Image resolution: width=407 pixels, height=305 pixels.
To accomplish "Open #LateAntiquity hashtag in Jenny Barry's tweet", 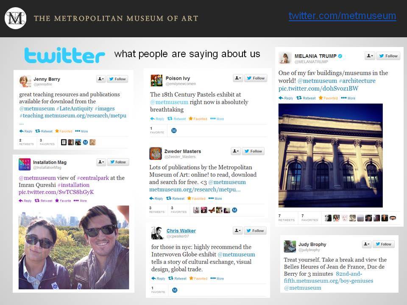I will point(75,108).
